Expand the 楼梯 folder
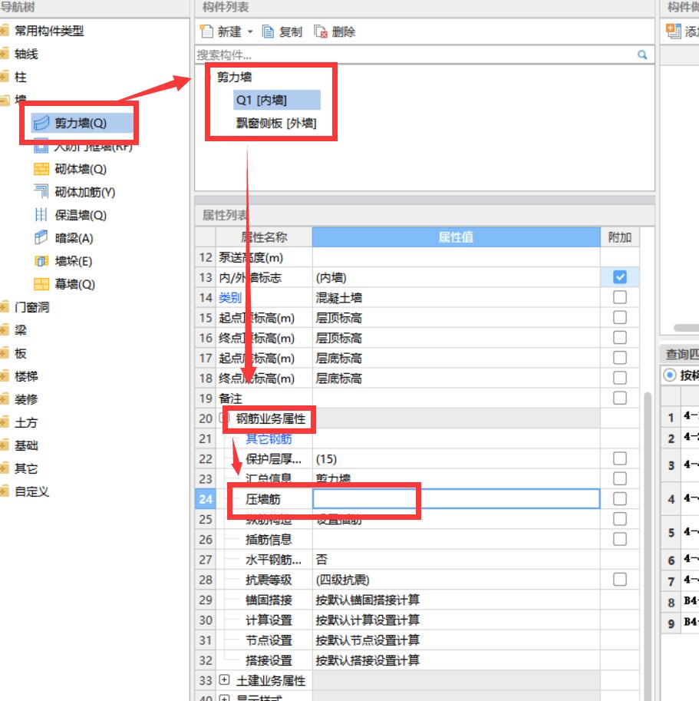 [x=5, y=376]
